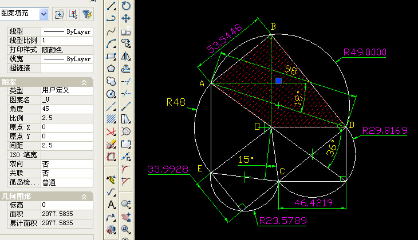Select the Hatch fill tool

pyautogui.click(x=111, y=119)
